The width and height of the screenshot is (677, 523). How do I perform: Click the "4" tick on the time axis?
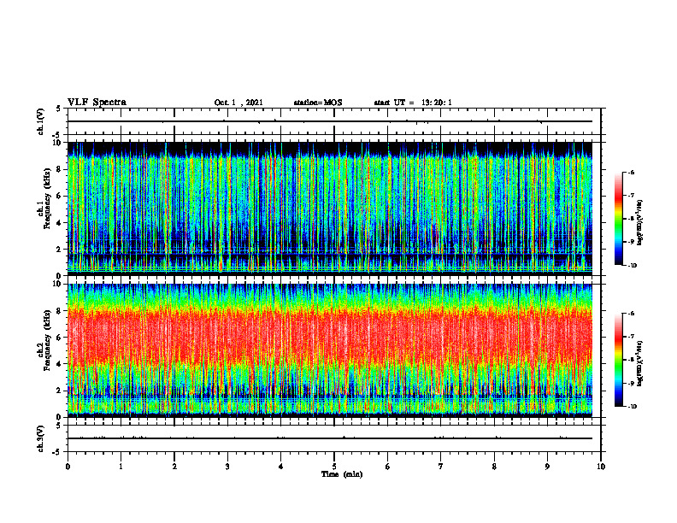(281, 467)
